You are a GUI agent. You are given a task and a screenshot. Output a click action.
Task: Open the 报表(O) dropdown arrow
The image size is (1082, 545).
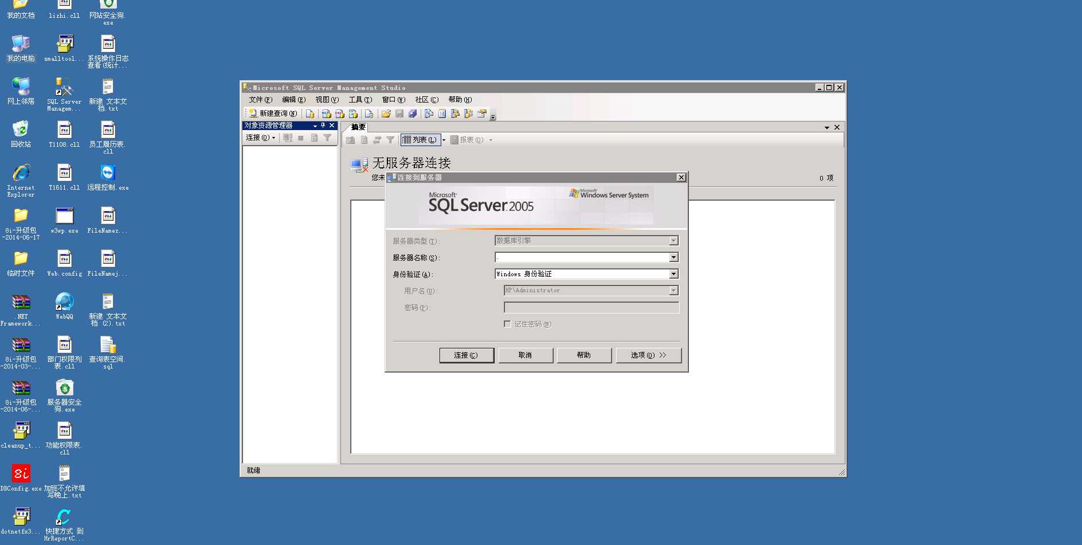coord(491,140)
